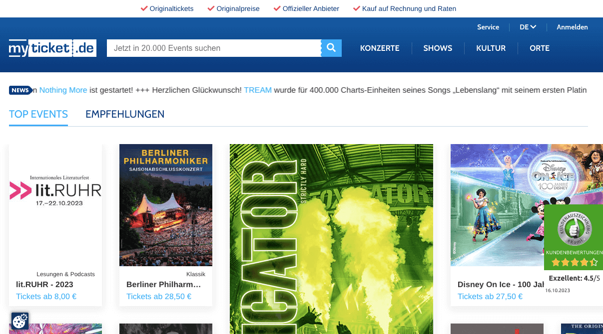Expand the DE language dropdown
Viewport: 603px width, 334px height.
(x=528, y=27)
